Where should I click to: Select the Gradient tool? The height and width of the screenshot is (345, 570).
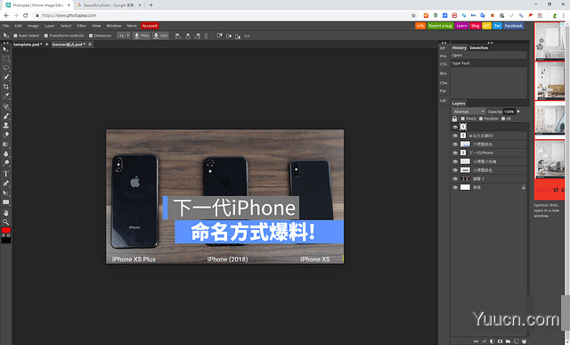point(6,144)
